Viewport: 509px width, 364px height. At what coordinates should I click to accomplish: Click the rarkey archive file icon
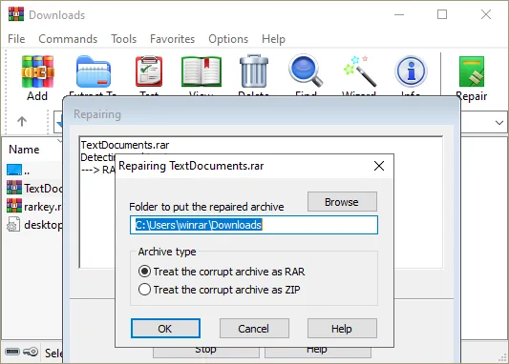[x=14, y=206]
